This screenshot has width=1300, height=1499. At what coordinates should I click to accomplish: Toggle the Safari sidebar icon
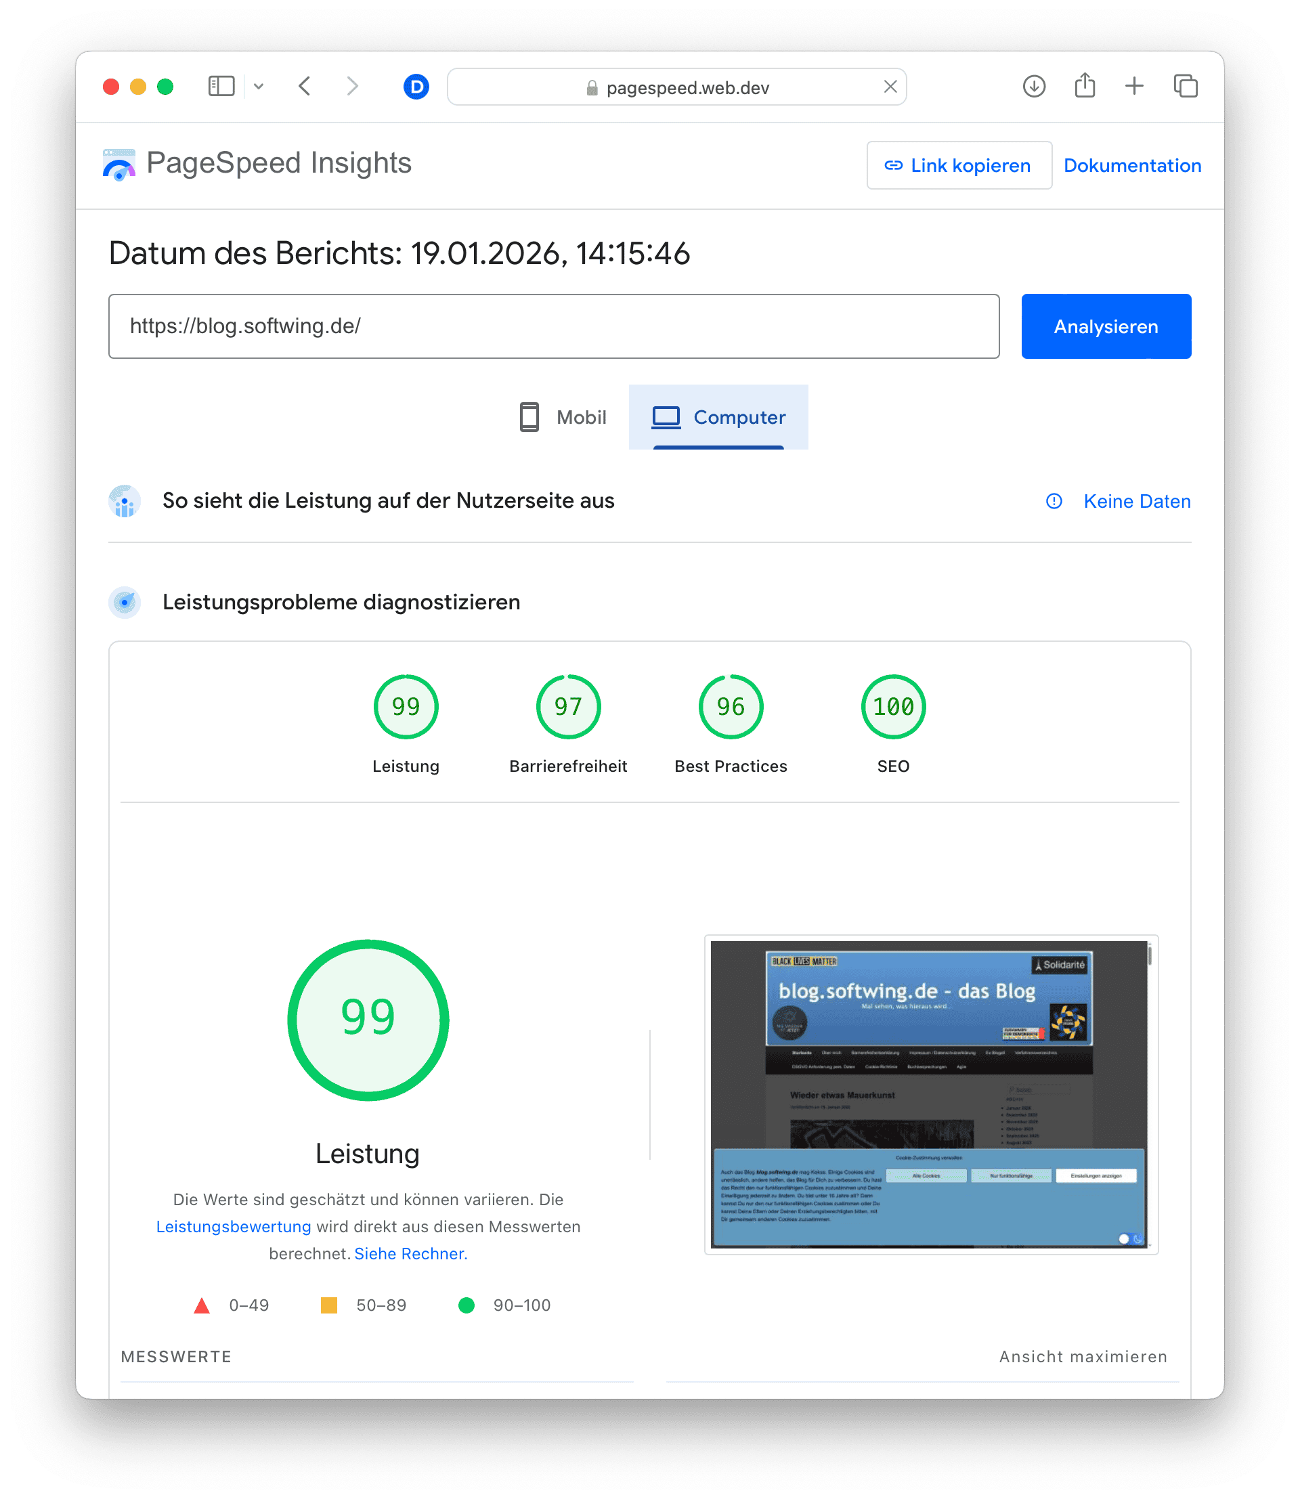click(x=221, y=85)
